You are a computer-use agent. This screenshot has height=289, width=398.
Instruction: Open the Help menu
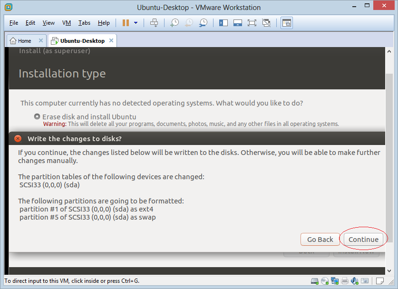coord(104,23)
